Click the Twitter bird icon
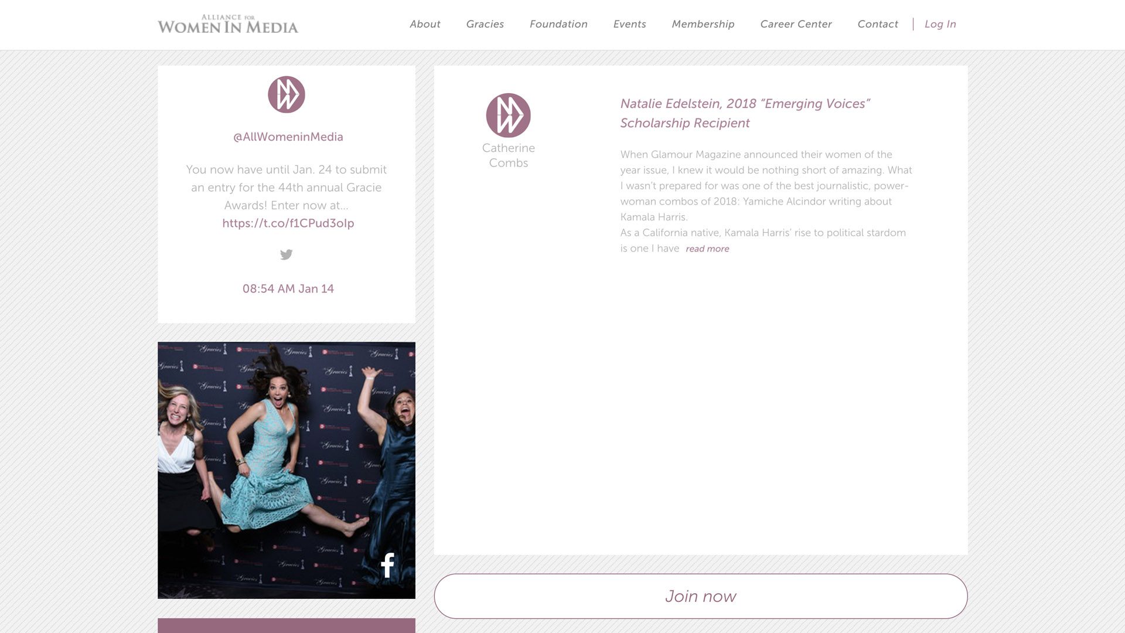 pyautogui.click(x=286, y=254)
